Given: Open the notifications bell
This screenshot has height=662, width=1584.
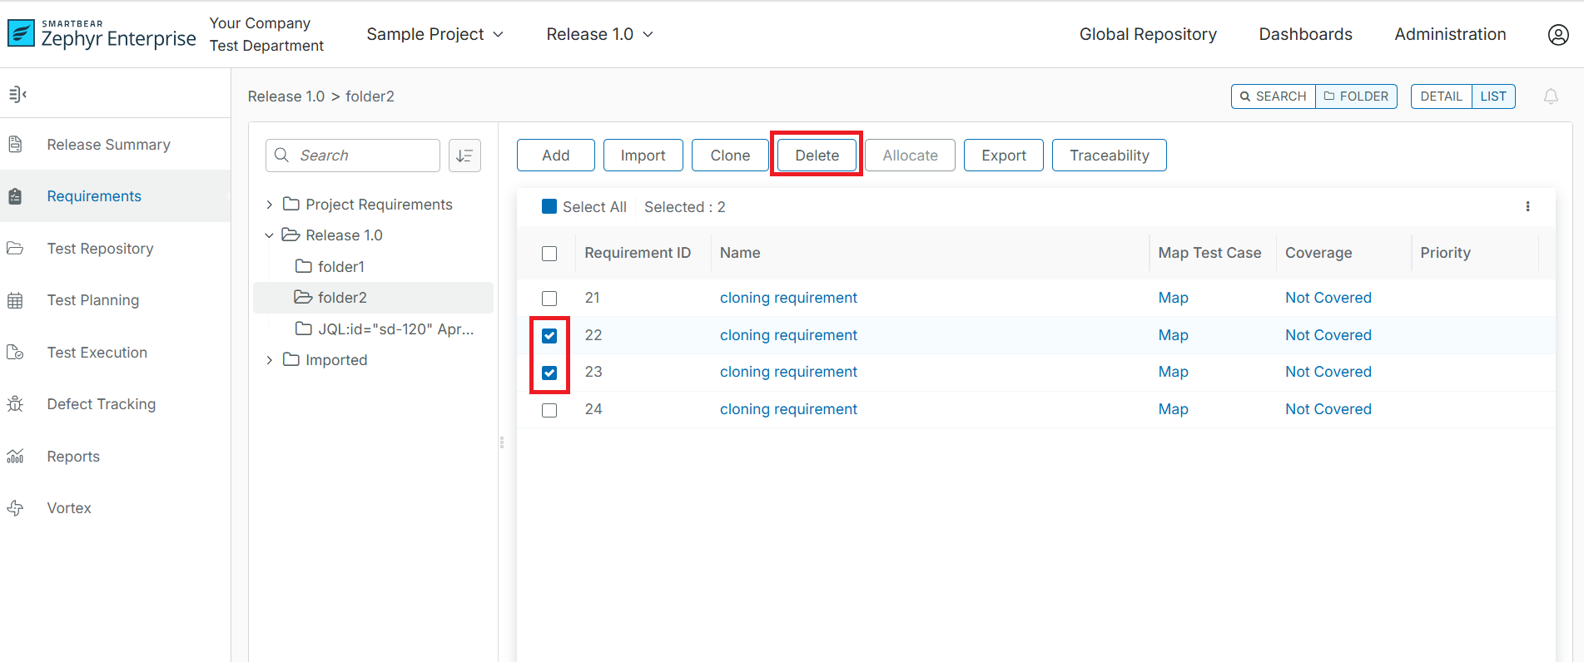Looking at the screenshot, I should tap(1550, 96).
